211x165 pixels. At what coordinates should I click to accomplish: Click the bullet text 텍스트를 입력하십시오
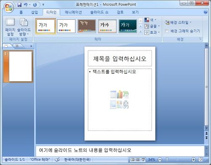[x=114, y=72]
